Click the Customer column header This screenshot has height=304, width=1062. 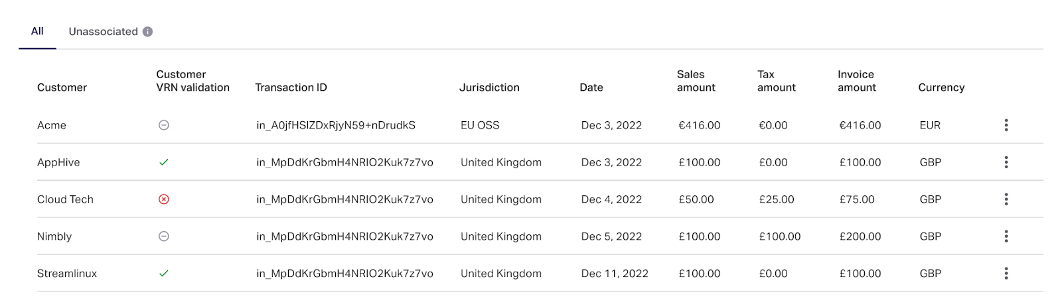(x=62, y=87)
